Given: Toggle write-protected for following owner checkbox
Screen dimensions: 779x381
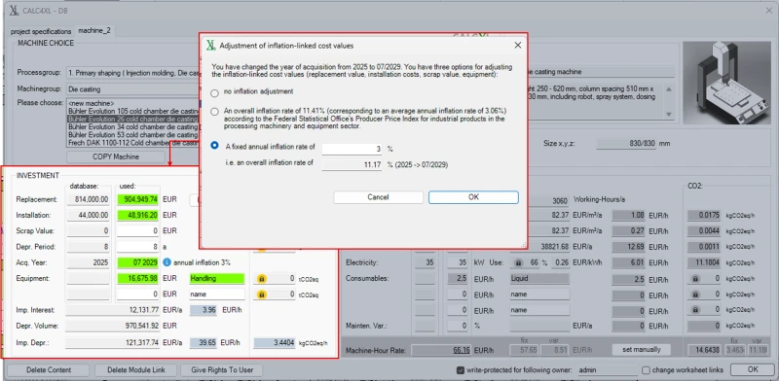Looking at the screenshot, I should [461, 370].
